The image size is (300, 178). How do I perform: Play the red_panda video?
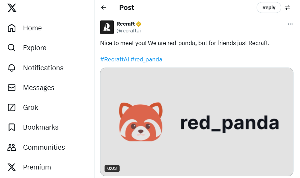click(x=197, y=122)
